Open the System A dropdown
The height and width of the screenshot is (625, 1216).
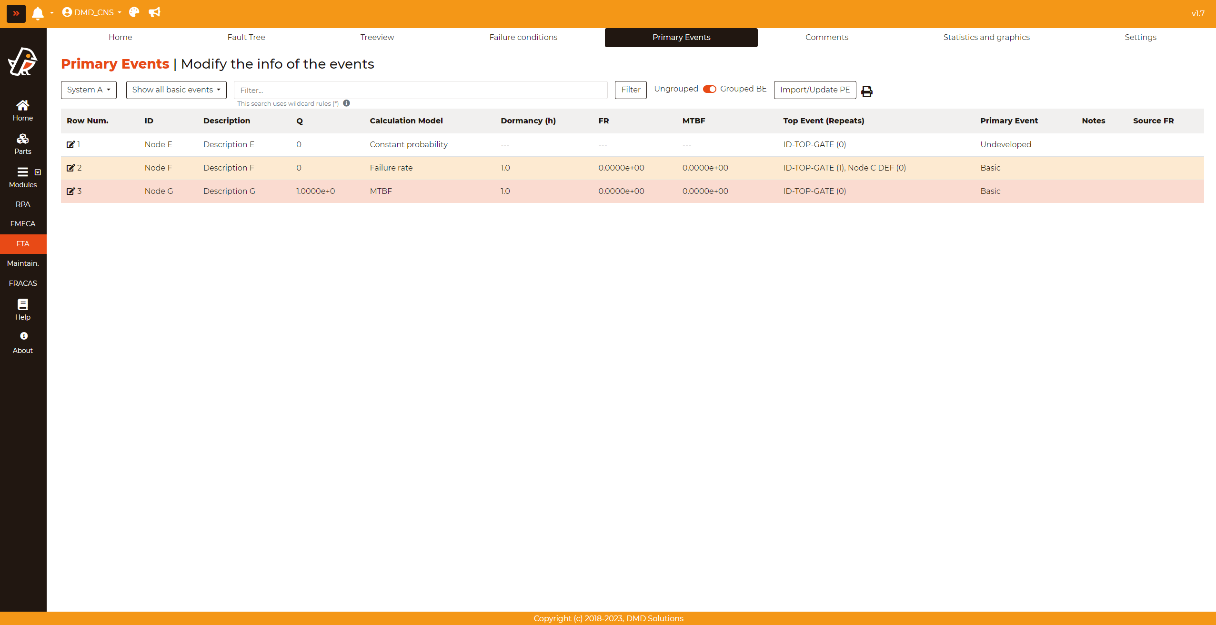pyautogui.click(x=89, y=90)
